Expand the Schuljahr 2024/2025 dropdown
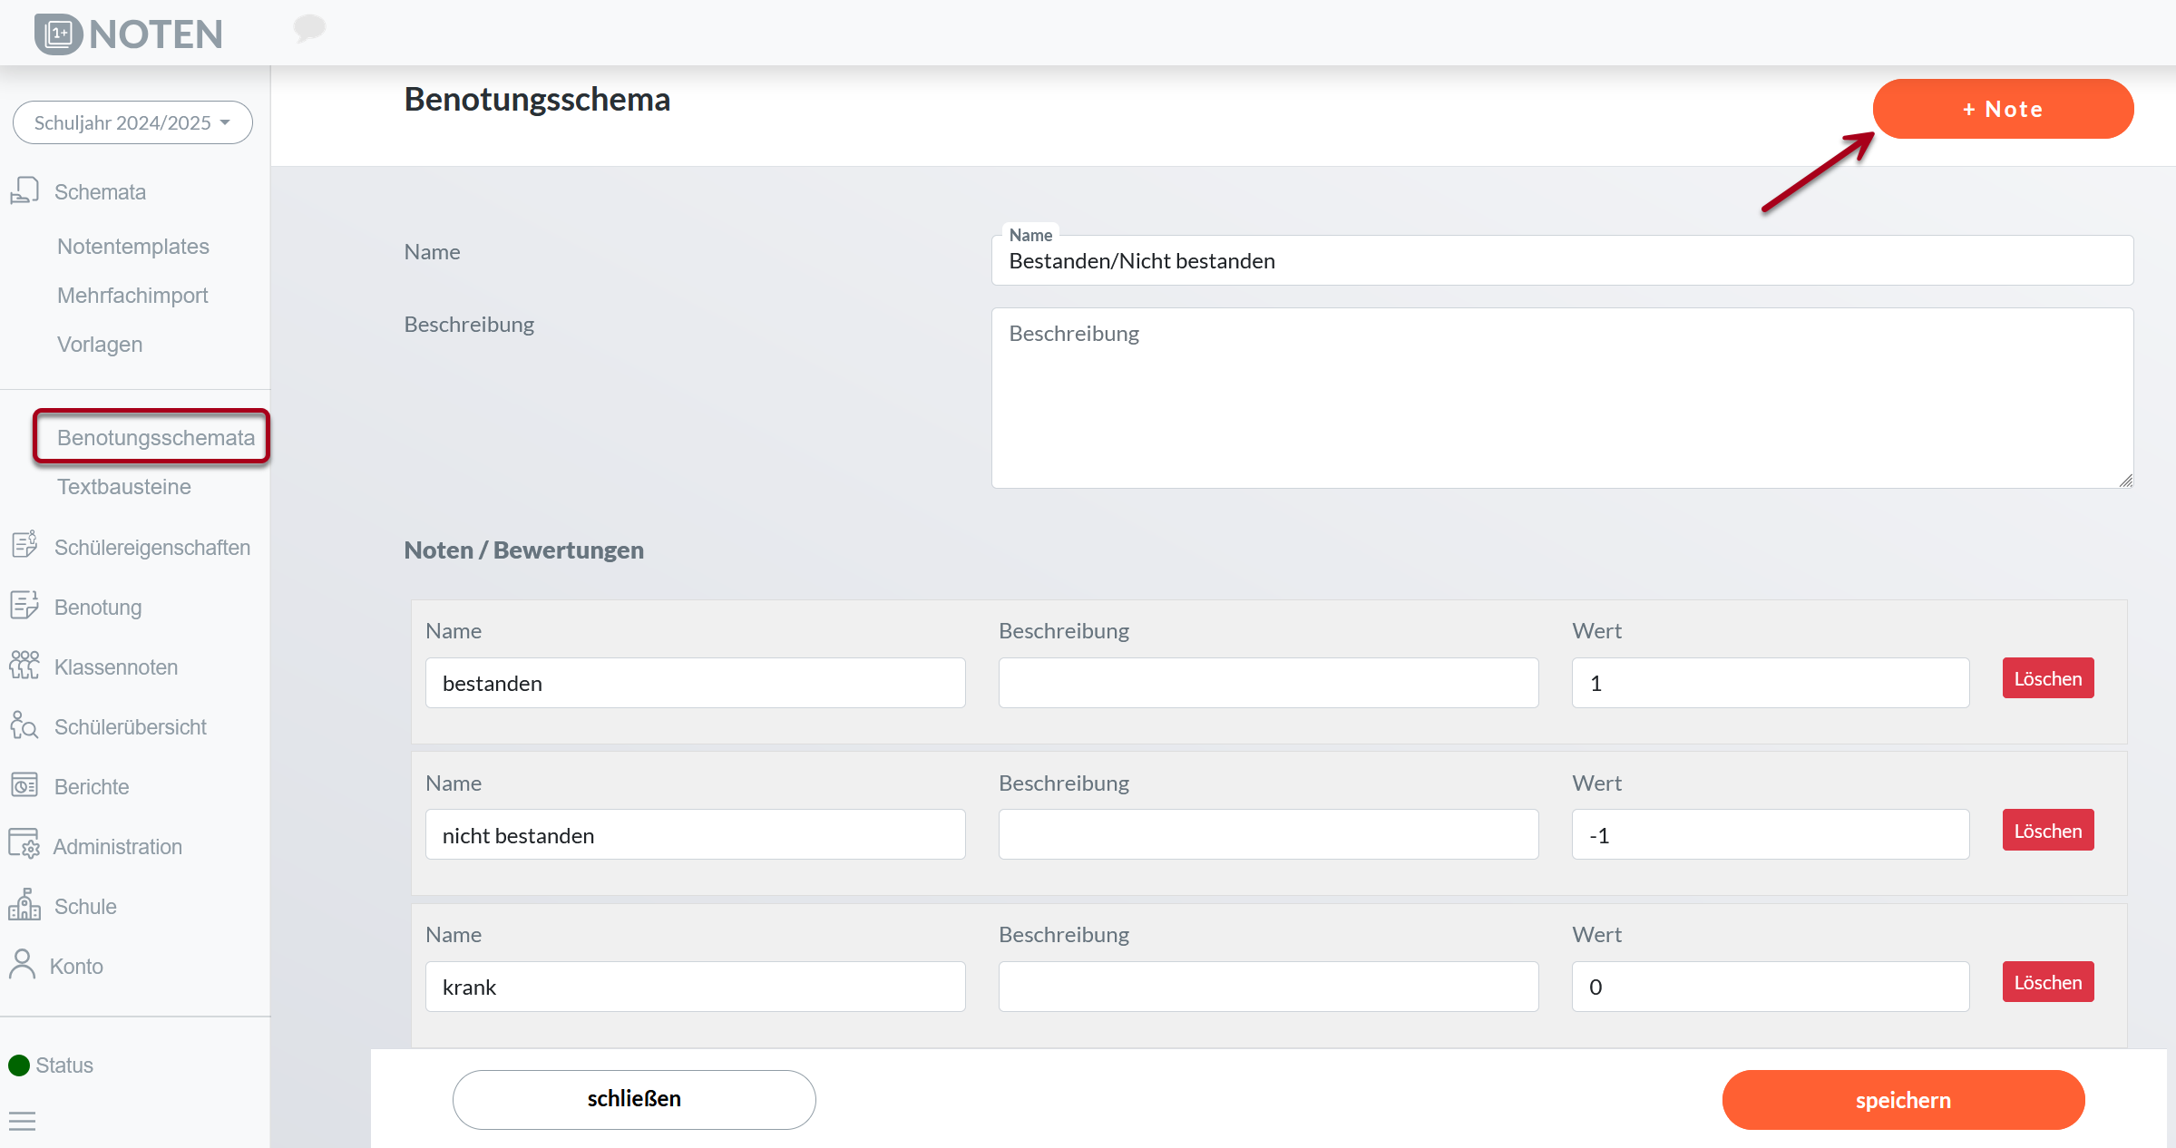 (x=132, y=122)
